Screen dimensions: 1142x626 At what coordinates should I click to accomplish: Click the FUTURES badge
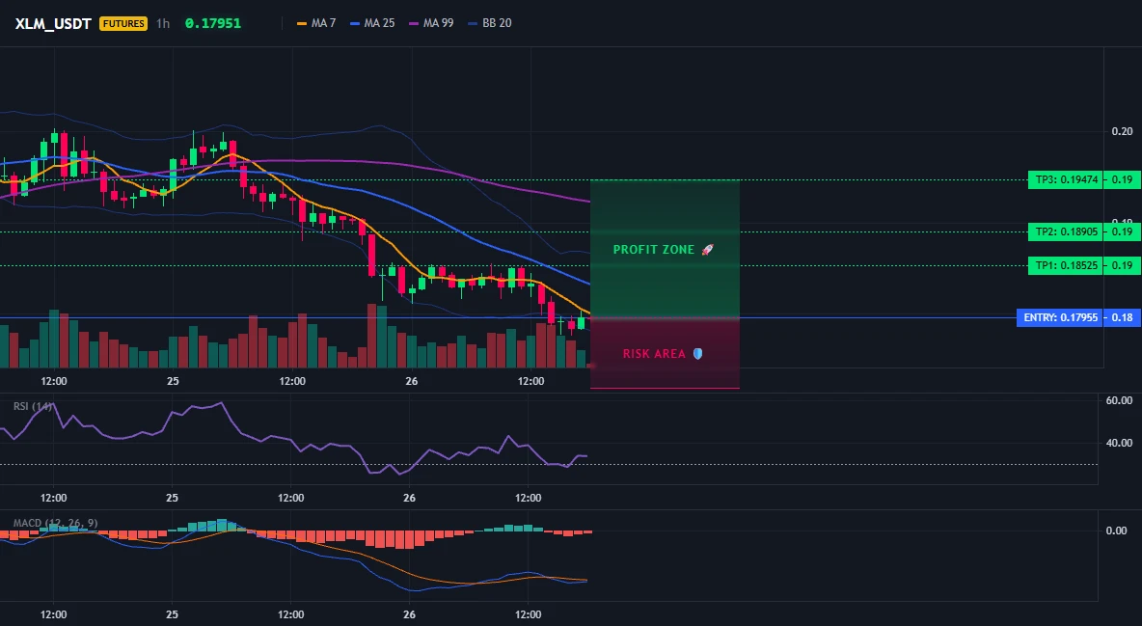(x=123, y=23)
